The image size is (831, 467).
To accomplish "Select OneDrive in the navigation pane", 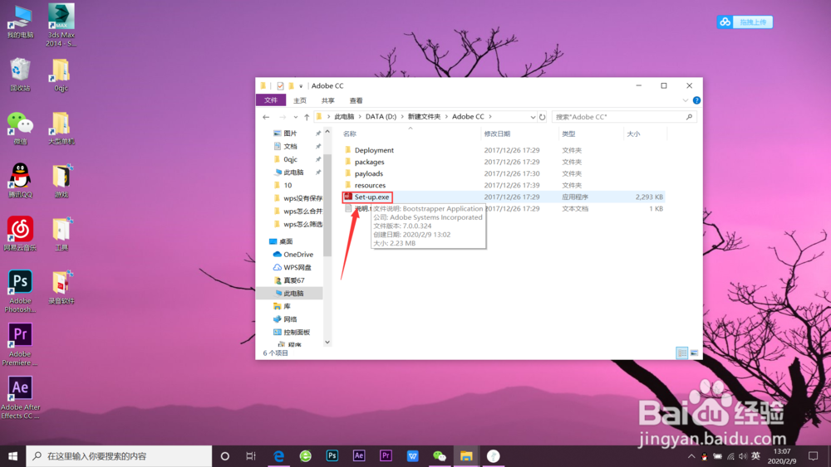I will click(298, 255).
